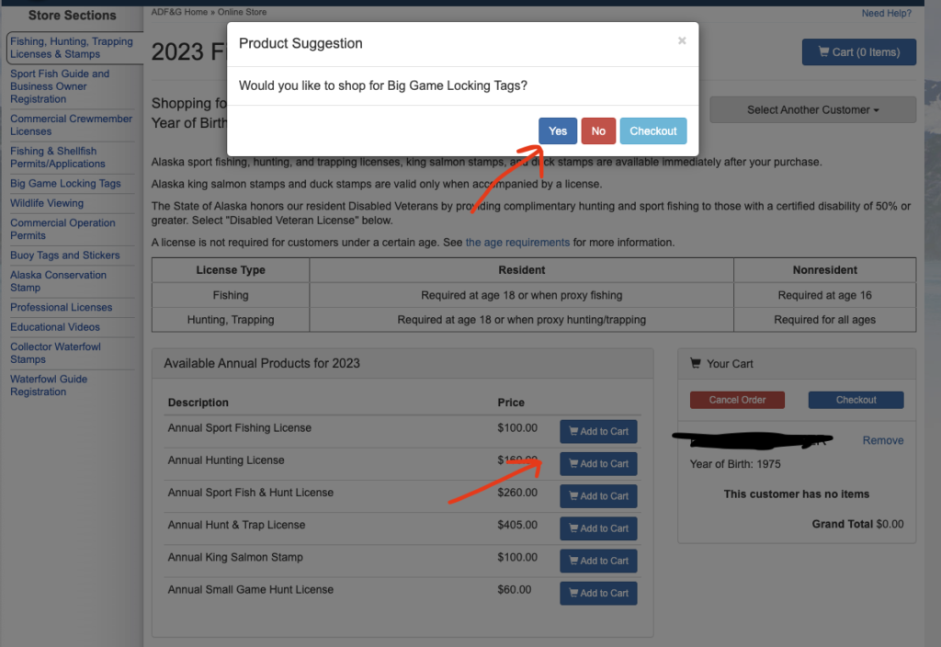Expand the Select Another Customer dropdown

[x=812, y=109]
